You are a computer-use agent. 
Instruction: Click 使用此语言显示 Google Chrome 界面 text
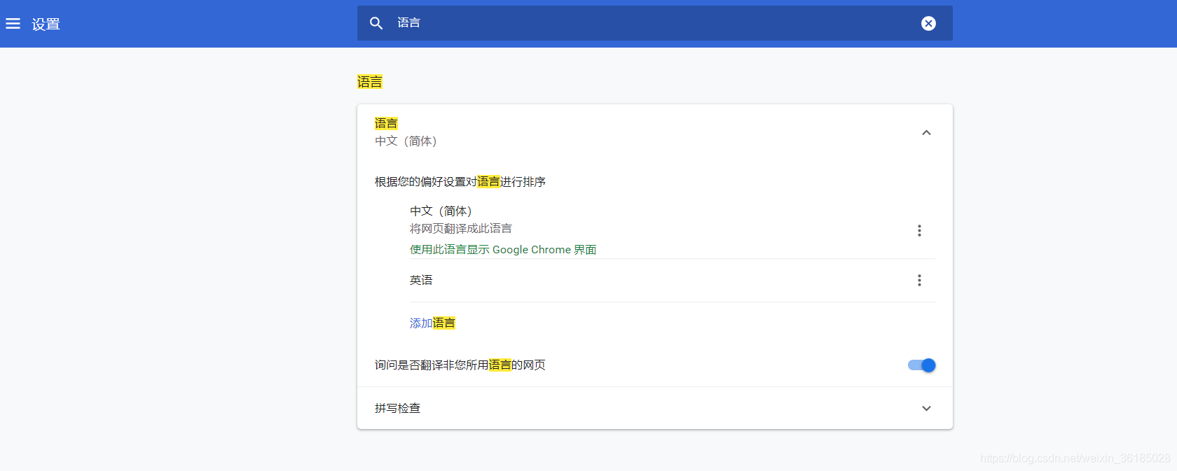point(503,250)
